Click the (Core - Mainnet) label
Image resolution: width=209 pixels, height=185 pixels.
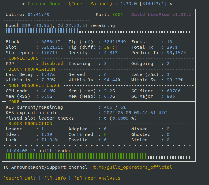[90, 4]
